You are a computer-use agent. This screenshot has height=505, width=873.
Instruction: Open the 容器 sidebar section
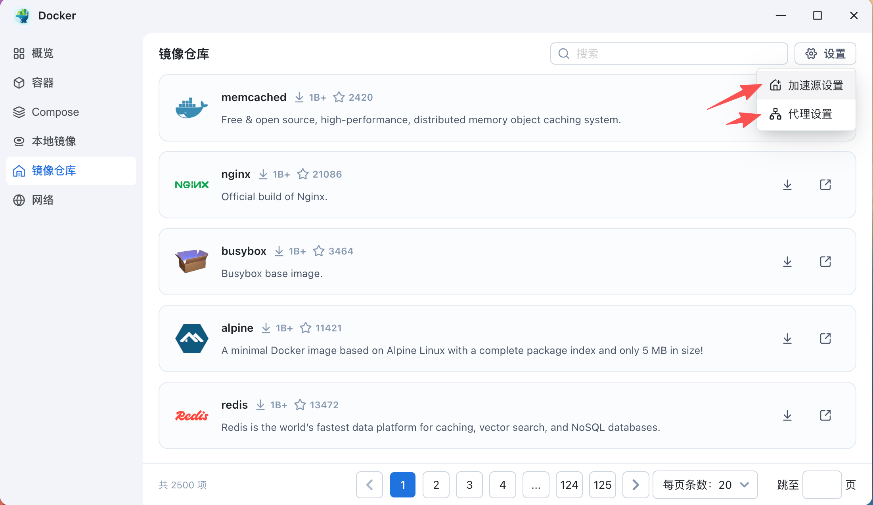(x=42, y=83)
